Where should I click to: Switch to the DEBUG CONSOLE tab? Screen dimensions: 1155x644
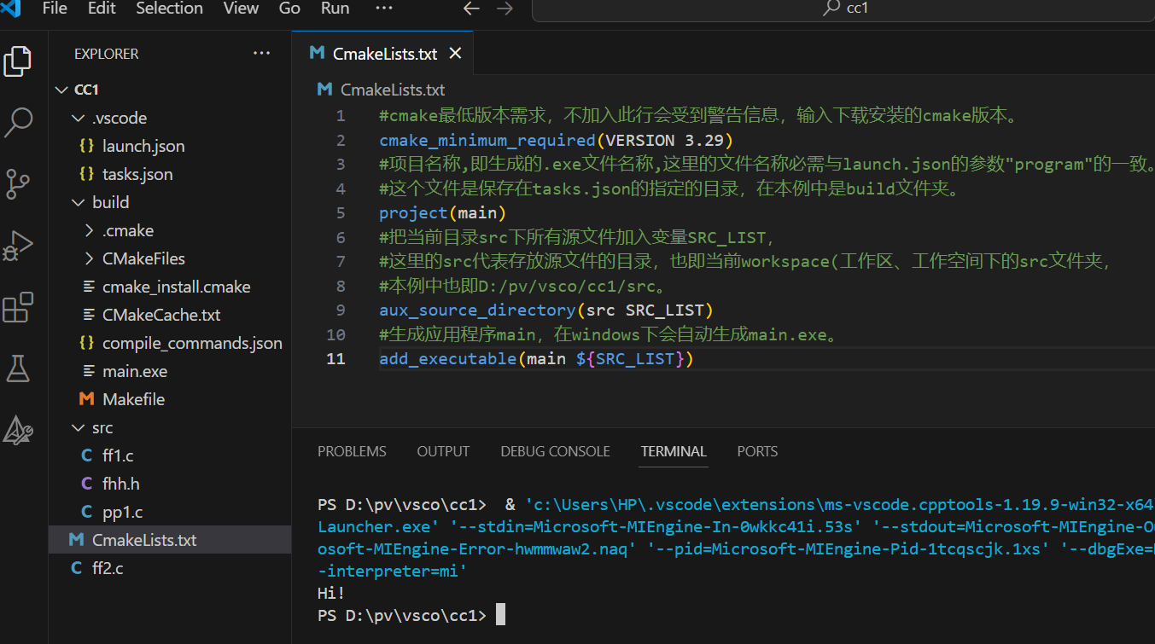555,451
